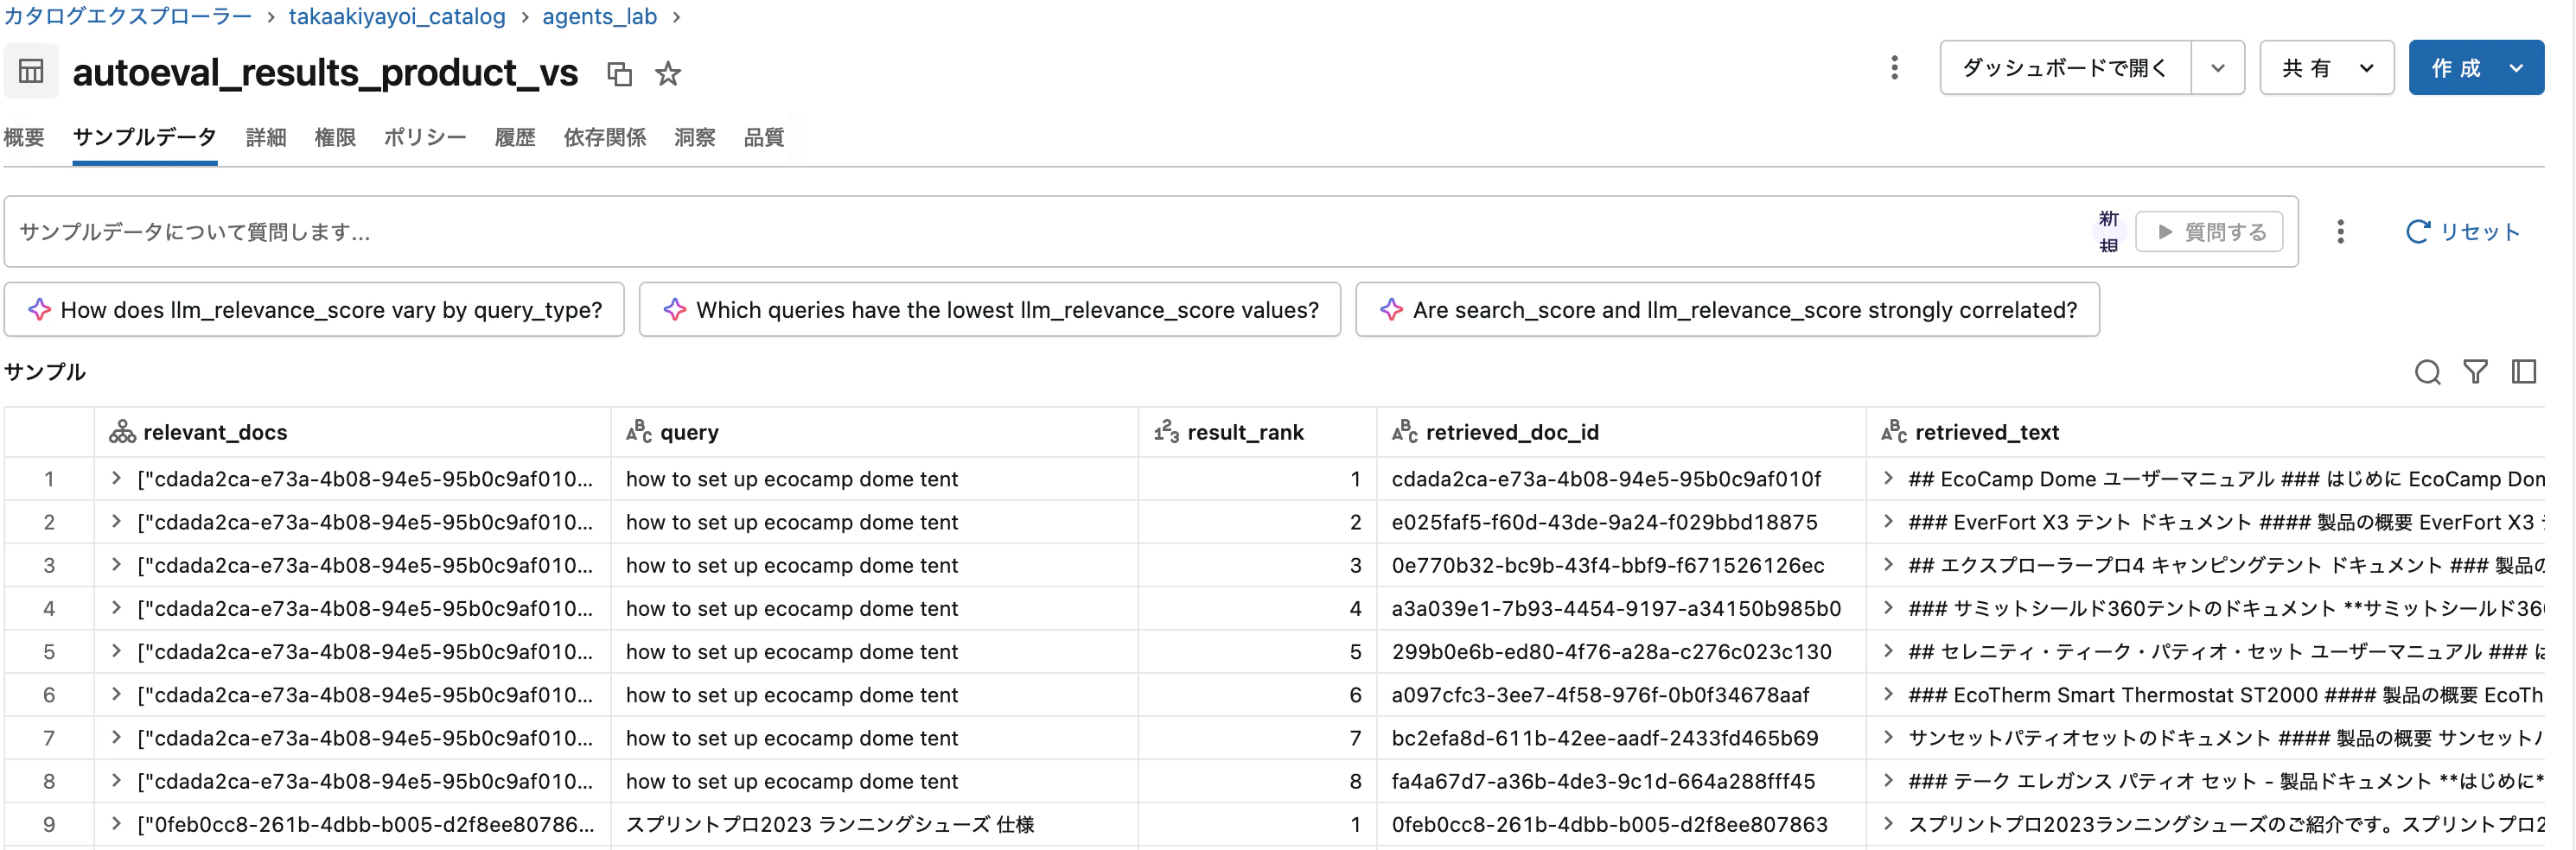Open takaakiyayoi_catalog from the breadcrumb
Viewport: 2576px width, 850px height.
pos(397,16)
